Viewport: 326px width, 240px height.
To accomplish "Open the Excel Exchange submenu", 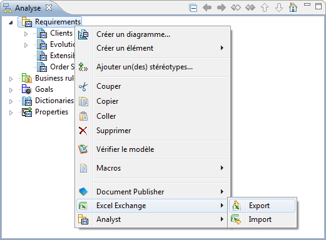I will click(x=153, y=206).
